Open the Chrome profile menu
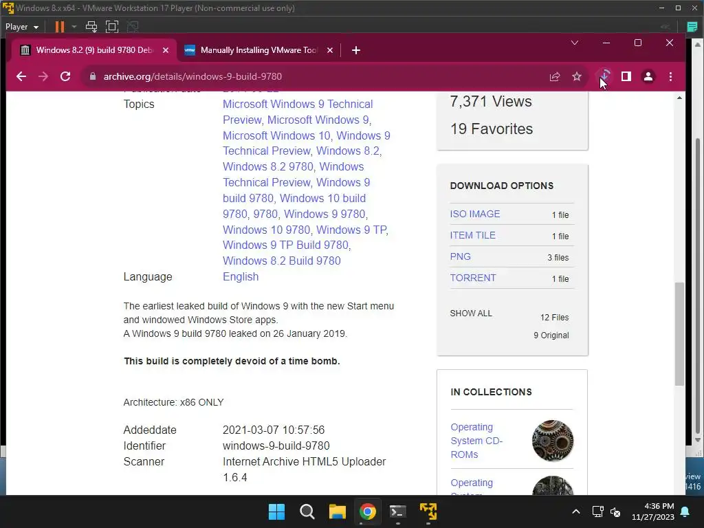Image resolution: width=704 pixels, height=528 pixels. coord(648,76)
